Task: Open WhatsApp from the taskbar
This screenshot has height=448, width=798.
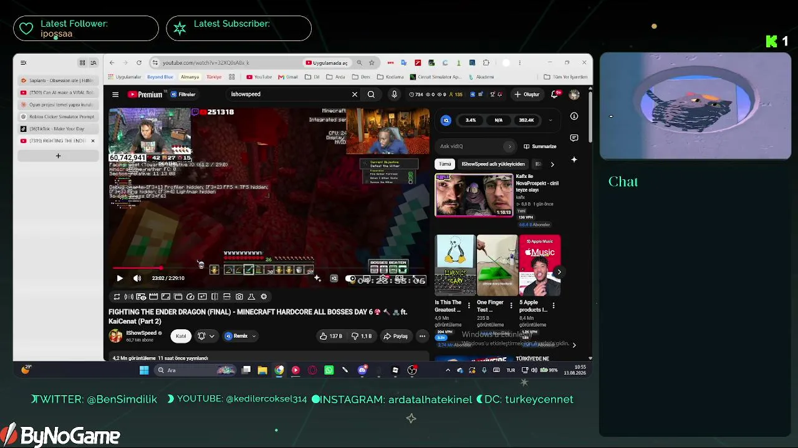Action: 329,370
